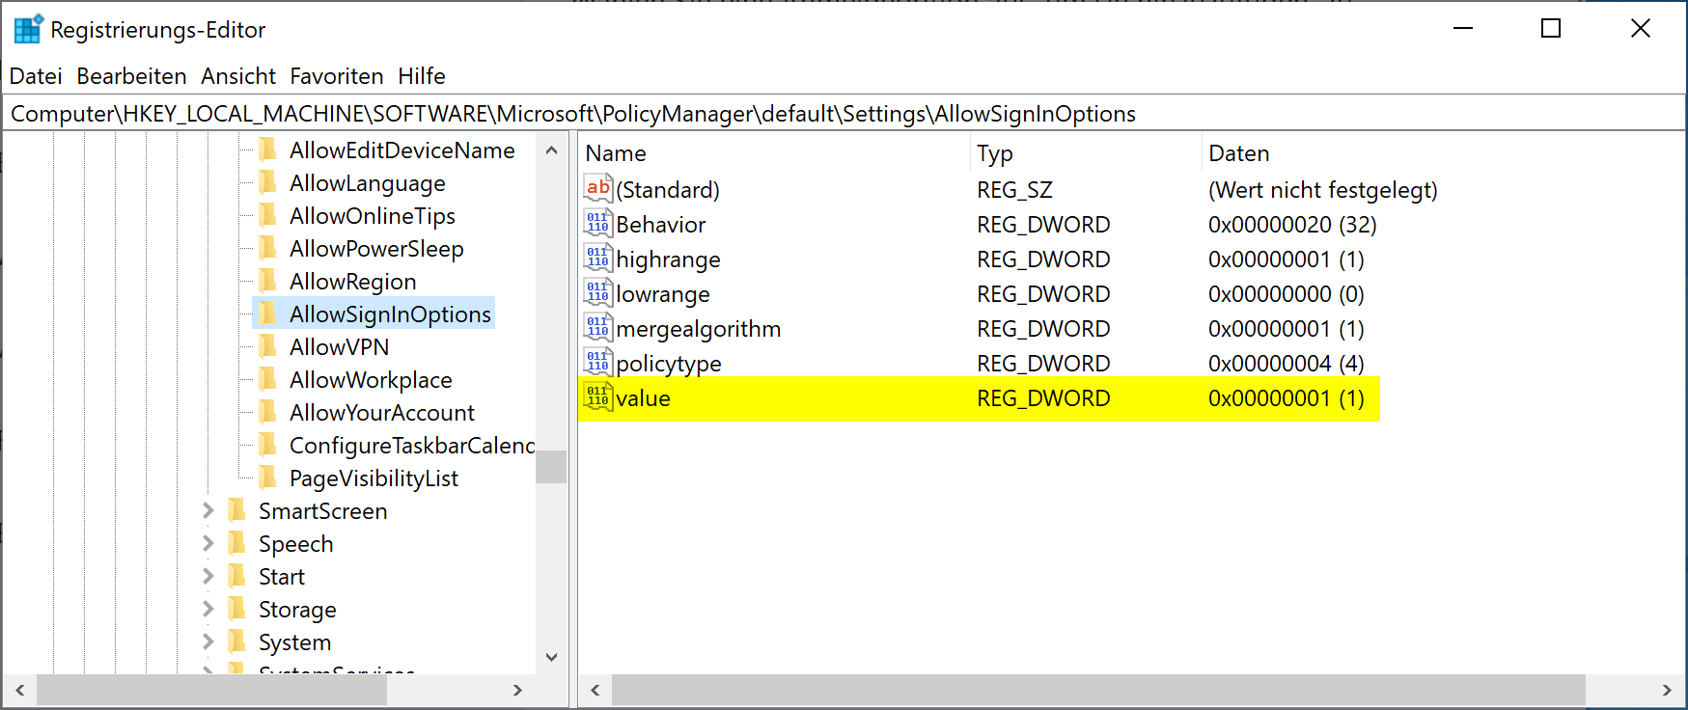Click the folder icon of Start key

pos(237,576)
